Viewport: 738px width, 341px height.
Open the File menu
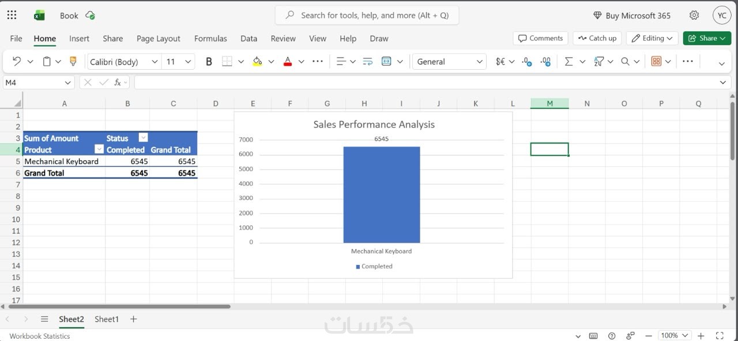[x=16, y=39]
